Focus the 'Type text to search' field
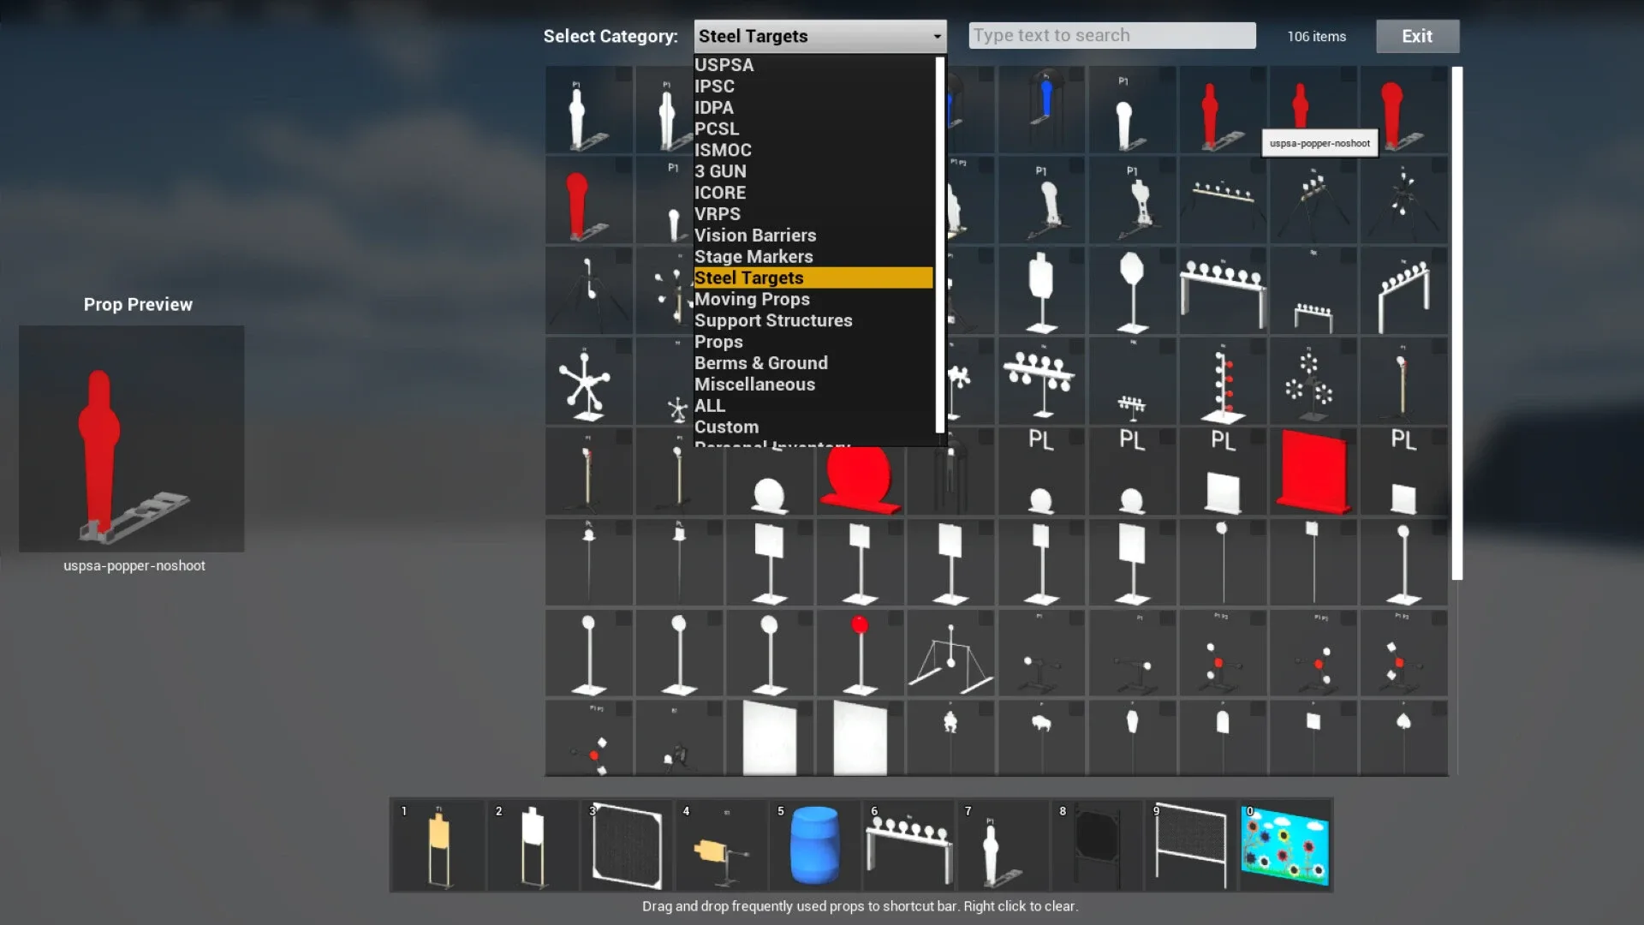The image size is (1644, 925). (1111, 36)
